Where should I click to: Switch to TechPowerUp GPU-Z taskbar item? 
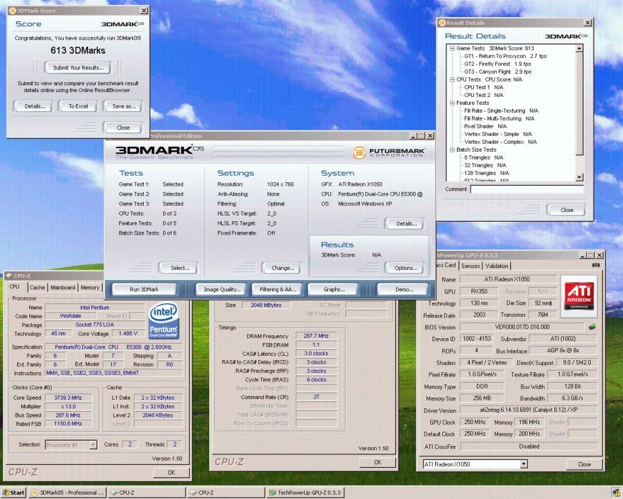(x=305, y=493)
